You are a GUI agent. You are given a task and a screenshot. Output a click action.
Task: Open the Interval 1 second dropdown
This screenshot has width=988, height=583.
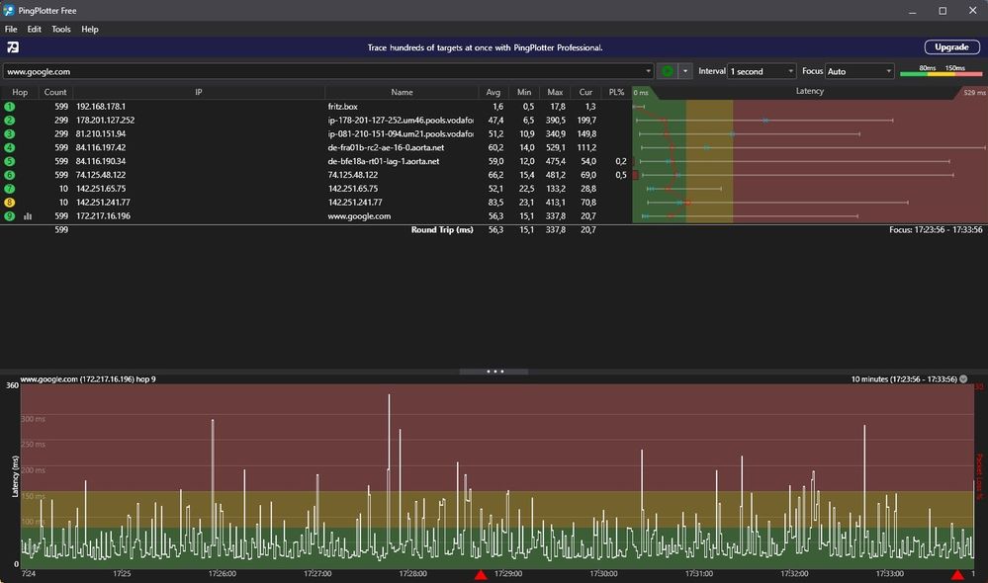coord(762,71)
